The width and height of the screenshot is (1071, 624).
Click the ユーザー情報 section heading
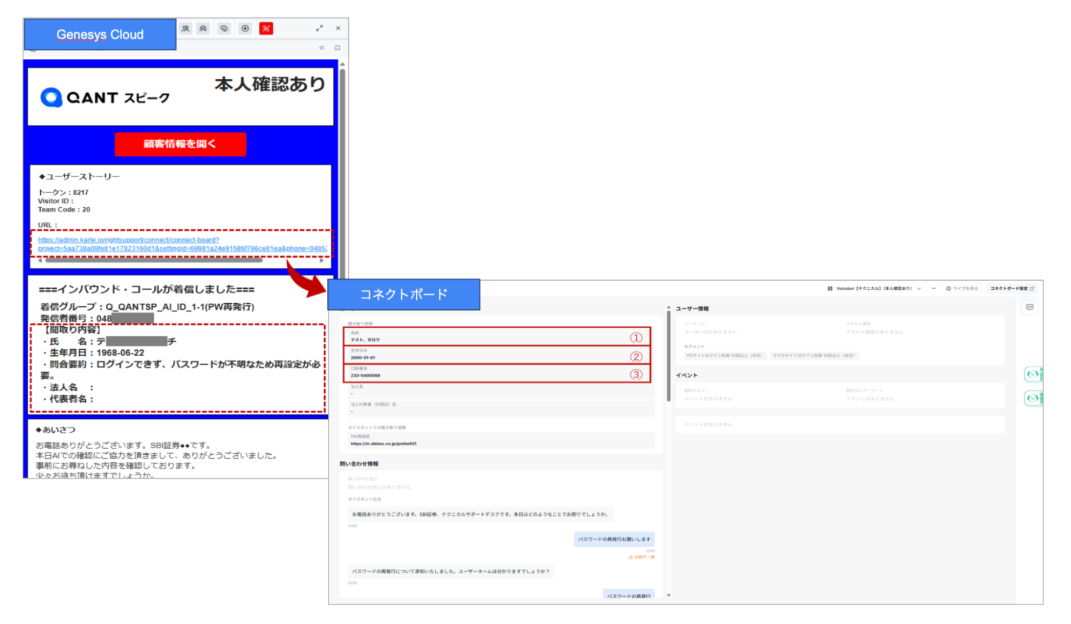[692, 309]
